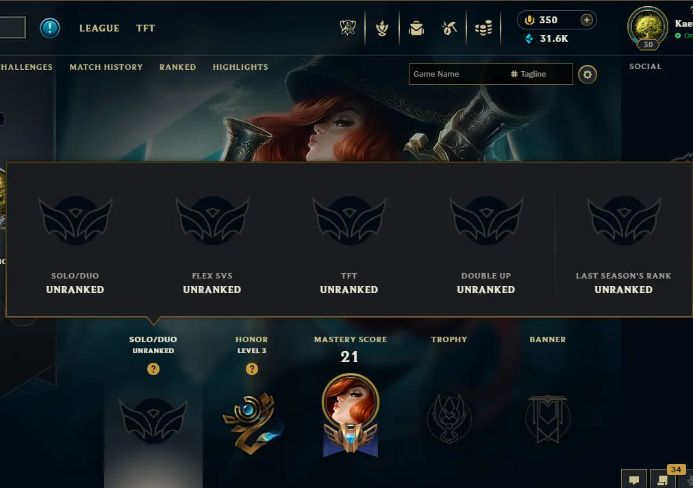Add RP with the plus button
Viewport: 693px width, 488px height.
pos(586,20)
